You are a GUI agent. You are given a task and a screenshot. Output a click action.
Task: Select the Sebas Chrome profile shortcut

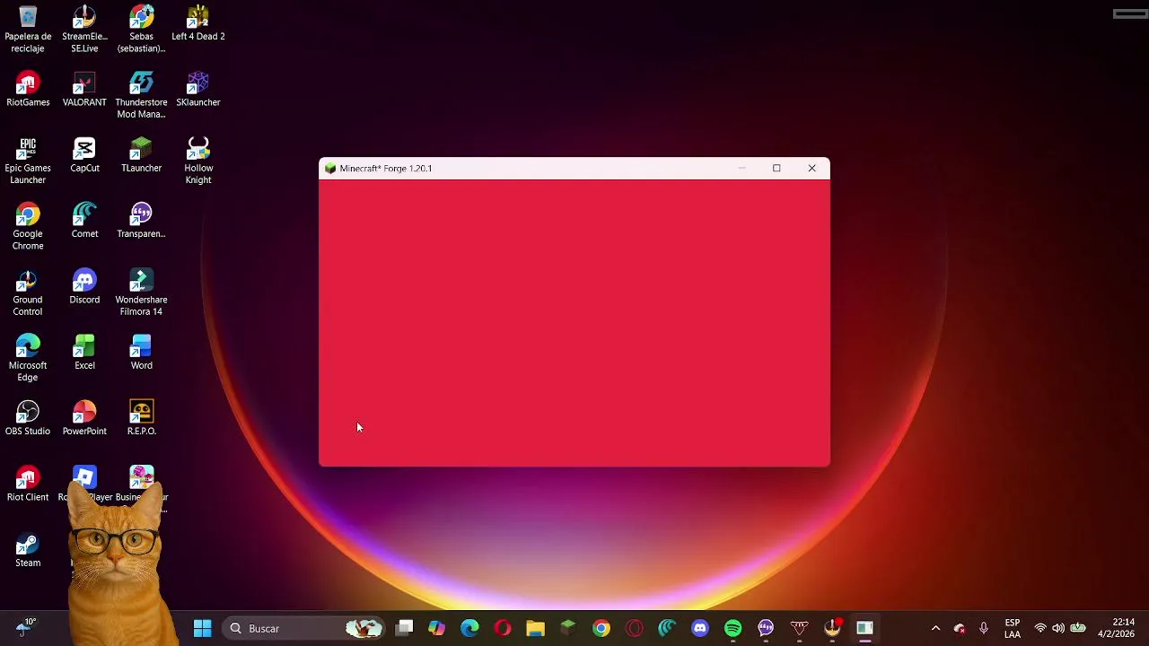click(141, 30)
